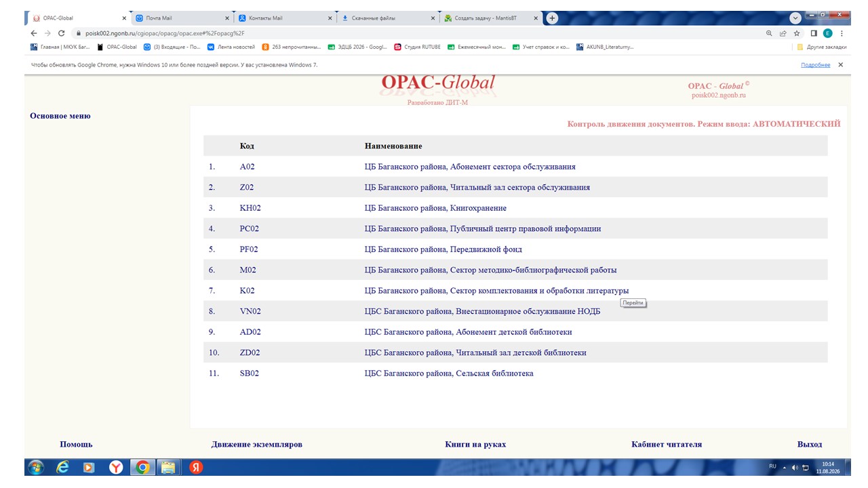
Task: Switch to the Почта Mail tab
Action: point(181,18)
